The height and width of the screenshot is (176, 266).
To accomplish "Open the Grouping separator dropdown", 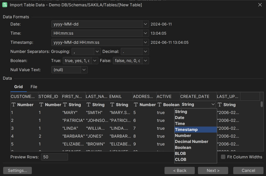I will click(x=97, y=52).
